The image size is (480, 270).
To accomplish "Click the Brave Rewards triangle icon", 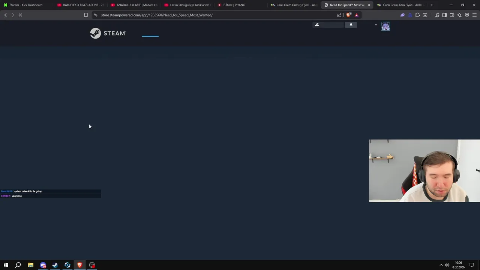I will pos(357,15).
